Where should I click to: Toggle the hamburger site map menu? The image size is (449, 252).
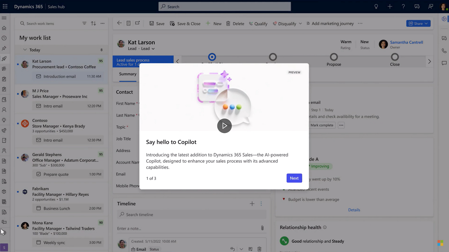click(x=4, y=18)
